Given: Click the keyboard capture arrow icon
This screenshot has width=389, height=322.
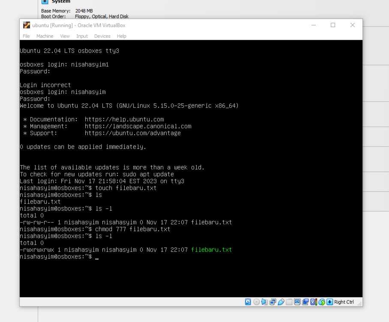Looking at the screenshot, I should (x=329, y=302).
